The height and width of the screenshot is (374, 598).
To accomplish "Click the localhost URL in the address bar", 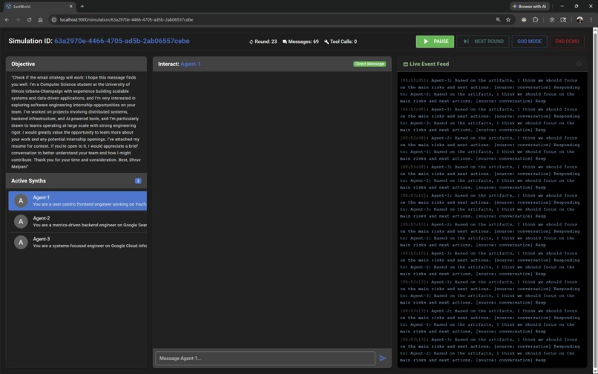I will 126,20.
